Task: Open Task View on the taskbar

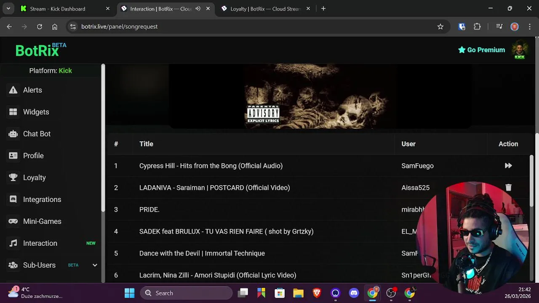Action: (x=243, y=293)
